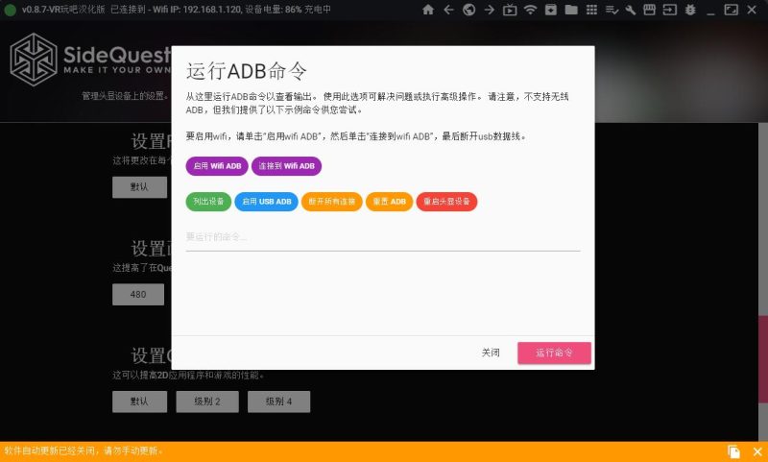Open the bug report icon

tap(690, 10)
